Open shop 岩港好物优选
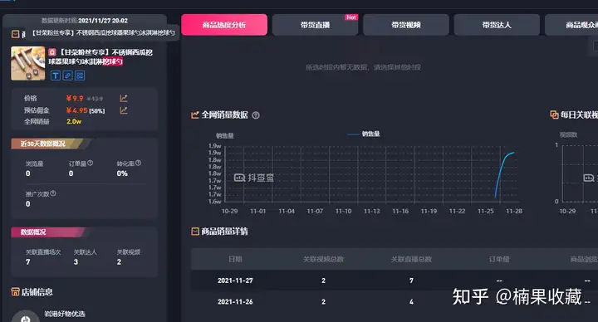Image resolution: width=598 pixels, height=322 pixels. 65,314
